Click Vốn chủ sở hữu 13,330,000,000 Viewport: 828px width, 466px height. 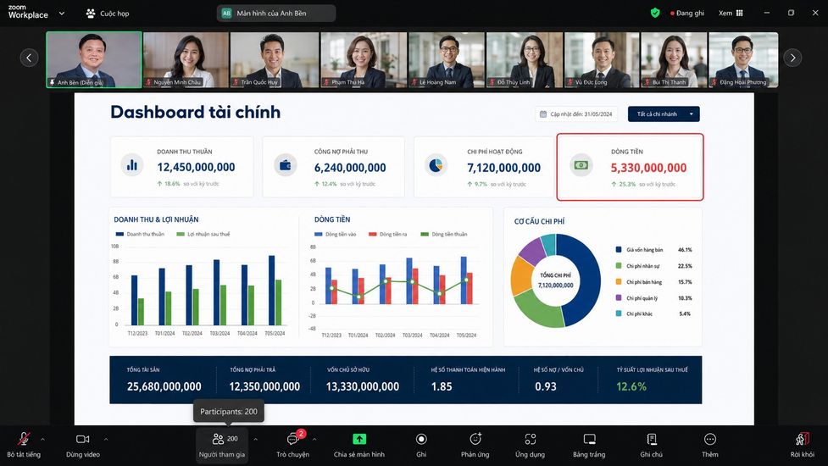(362, 386)
